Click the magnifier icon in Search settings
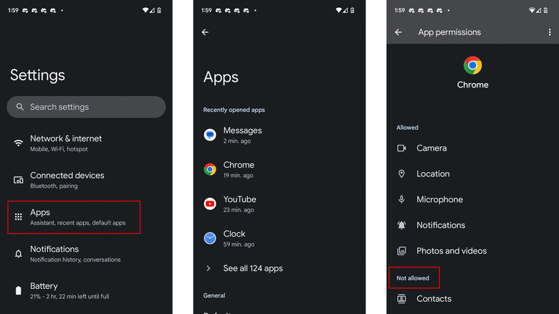 point(20,107)
